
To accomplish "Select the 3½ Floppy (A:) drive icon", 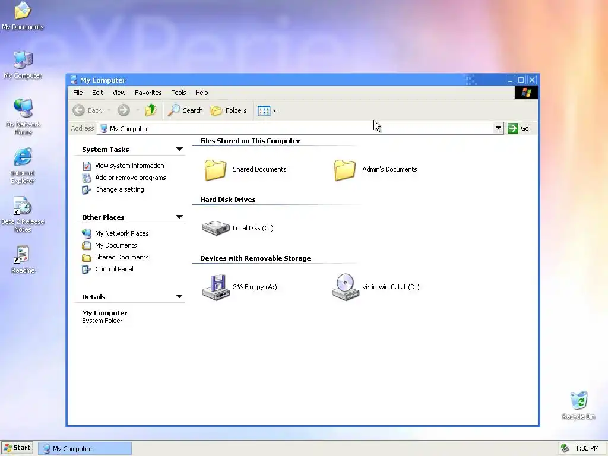I will pyautogui.click(x=216, y=287).
